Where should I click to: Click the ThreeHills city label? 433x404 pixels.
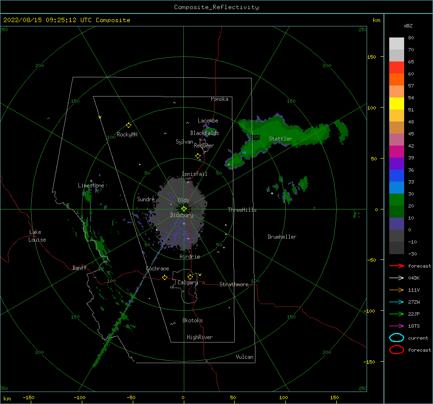(242, 210)
